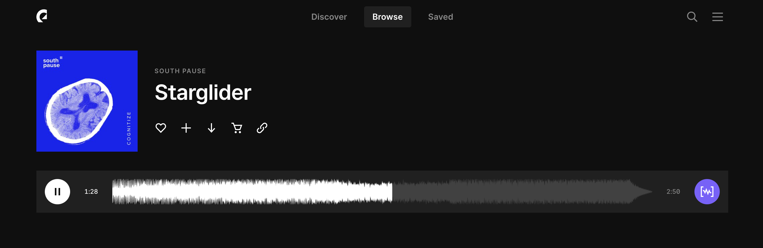
Task: Go to the Saved tab
Action: pyautogui.click(x=441, y=17)
